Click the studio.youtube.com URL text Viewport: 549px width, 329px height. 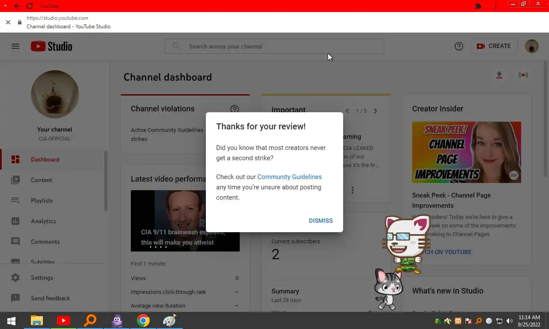(x=57, y=18)
